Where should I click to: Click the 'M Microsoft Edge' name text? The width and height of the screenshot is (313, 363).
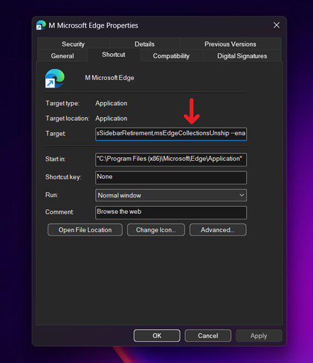point(110,78)
